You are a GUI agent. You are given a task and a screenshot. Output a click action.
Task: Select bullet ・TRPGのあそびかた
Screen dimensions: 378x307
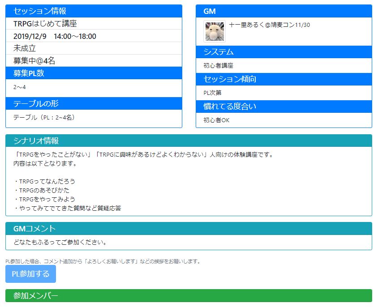(42, 190)
